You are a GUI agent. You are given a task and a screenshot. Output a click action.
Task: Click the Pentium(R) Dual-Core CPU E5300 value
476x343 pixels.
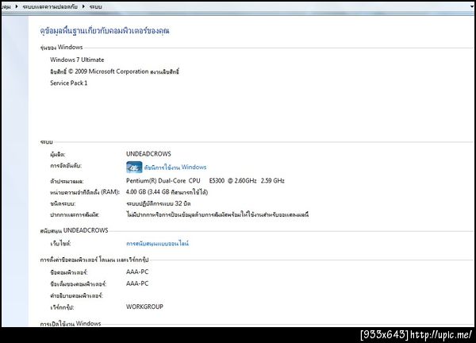click(x=205, y=181)
